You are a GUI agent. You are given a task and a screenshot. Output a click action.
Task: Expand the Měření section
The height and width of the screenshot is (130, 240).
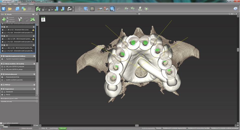2,85
